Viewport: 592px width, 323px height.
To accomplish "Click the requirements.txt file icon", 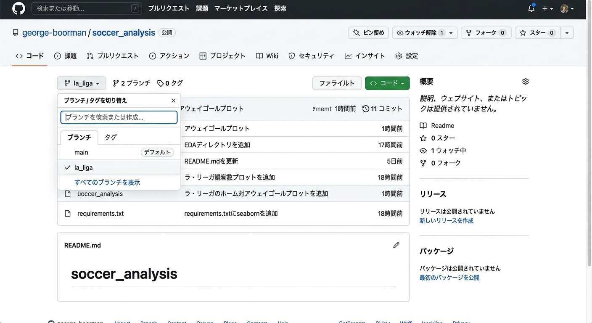I will [68, 214].
